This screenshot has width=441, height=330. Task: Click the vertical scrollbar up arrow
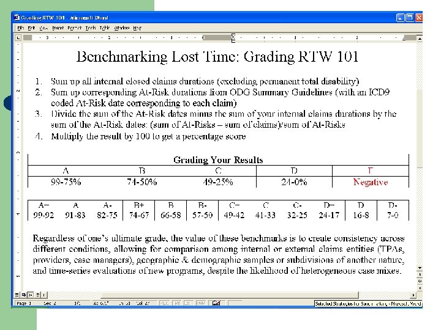pos(420,38)
